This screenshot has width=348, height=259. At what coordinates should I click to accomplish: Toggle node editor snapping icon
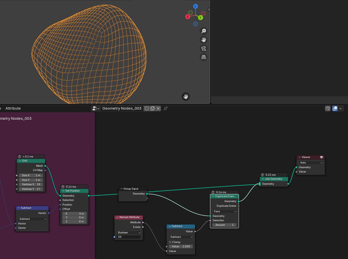tap(328, 108)
